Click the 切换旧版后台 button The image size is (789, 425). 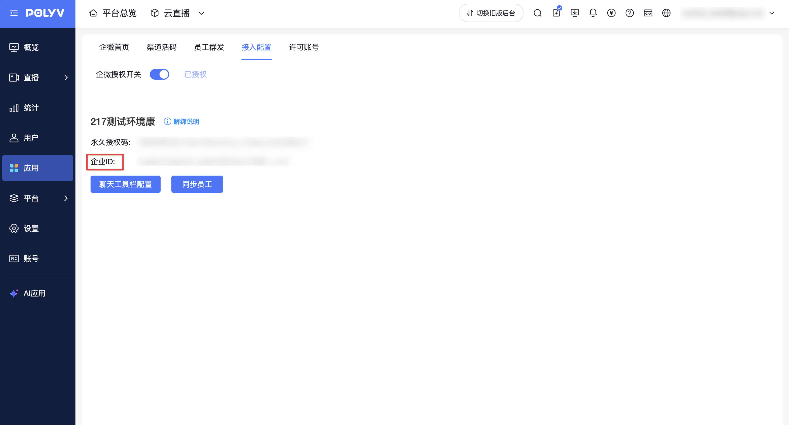(x=491, y=13)
